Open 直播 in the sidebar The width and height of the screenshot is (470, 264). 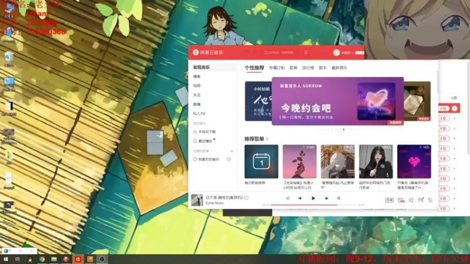click(x=197, y=104)
